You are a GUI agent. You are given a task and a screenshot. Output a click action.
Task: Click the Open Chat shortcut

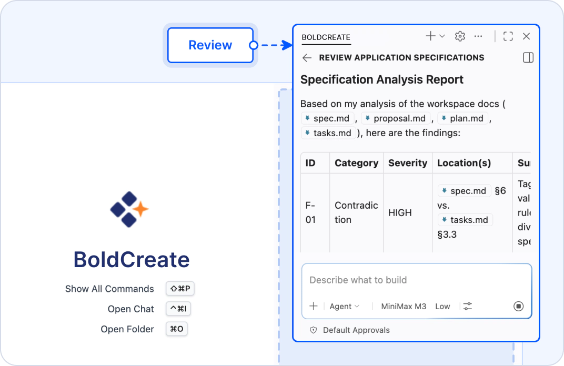[131, 309]
